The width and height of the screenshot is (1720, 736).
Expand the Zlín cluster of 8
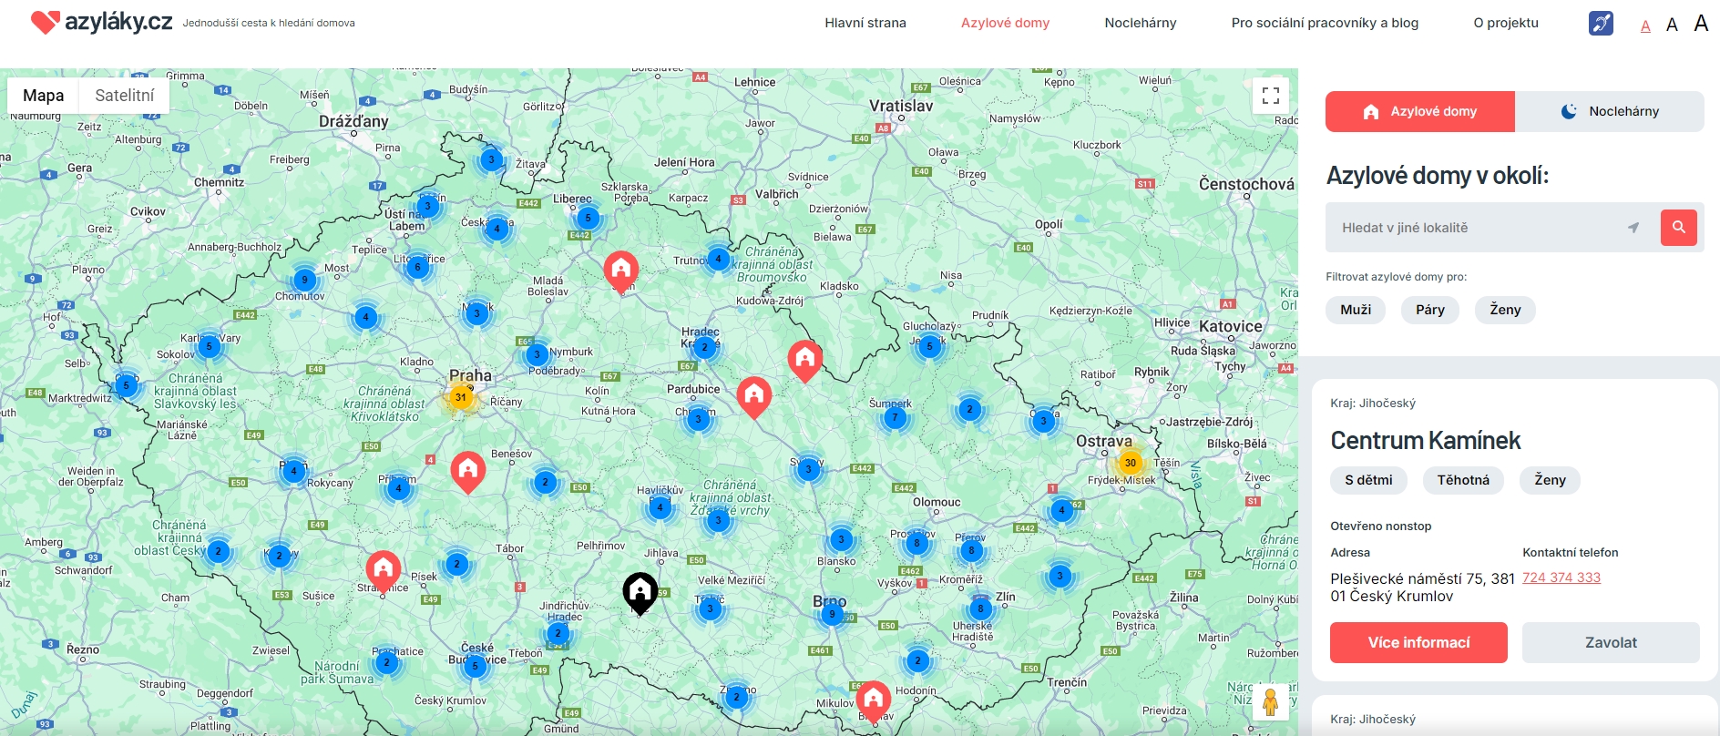(980, 608)
